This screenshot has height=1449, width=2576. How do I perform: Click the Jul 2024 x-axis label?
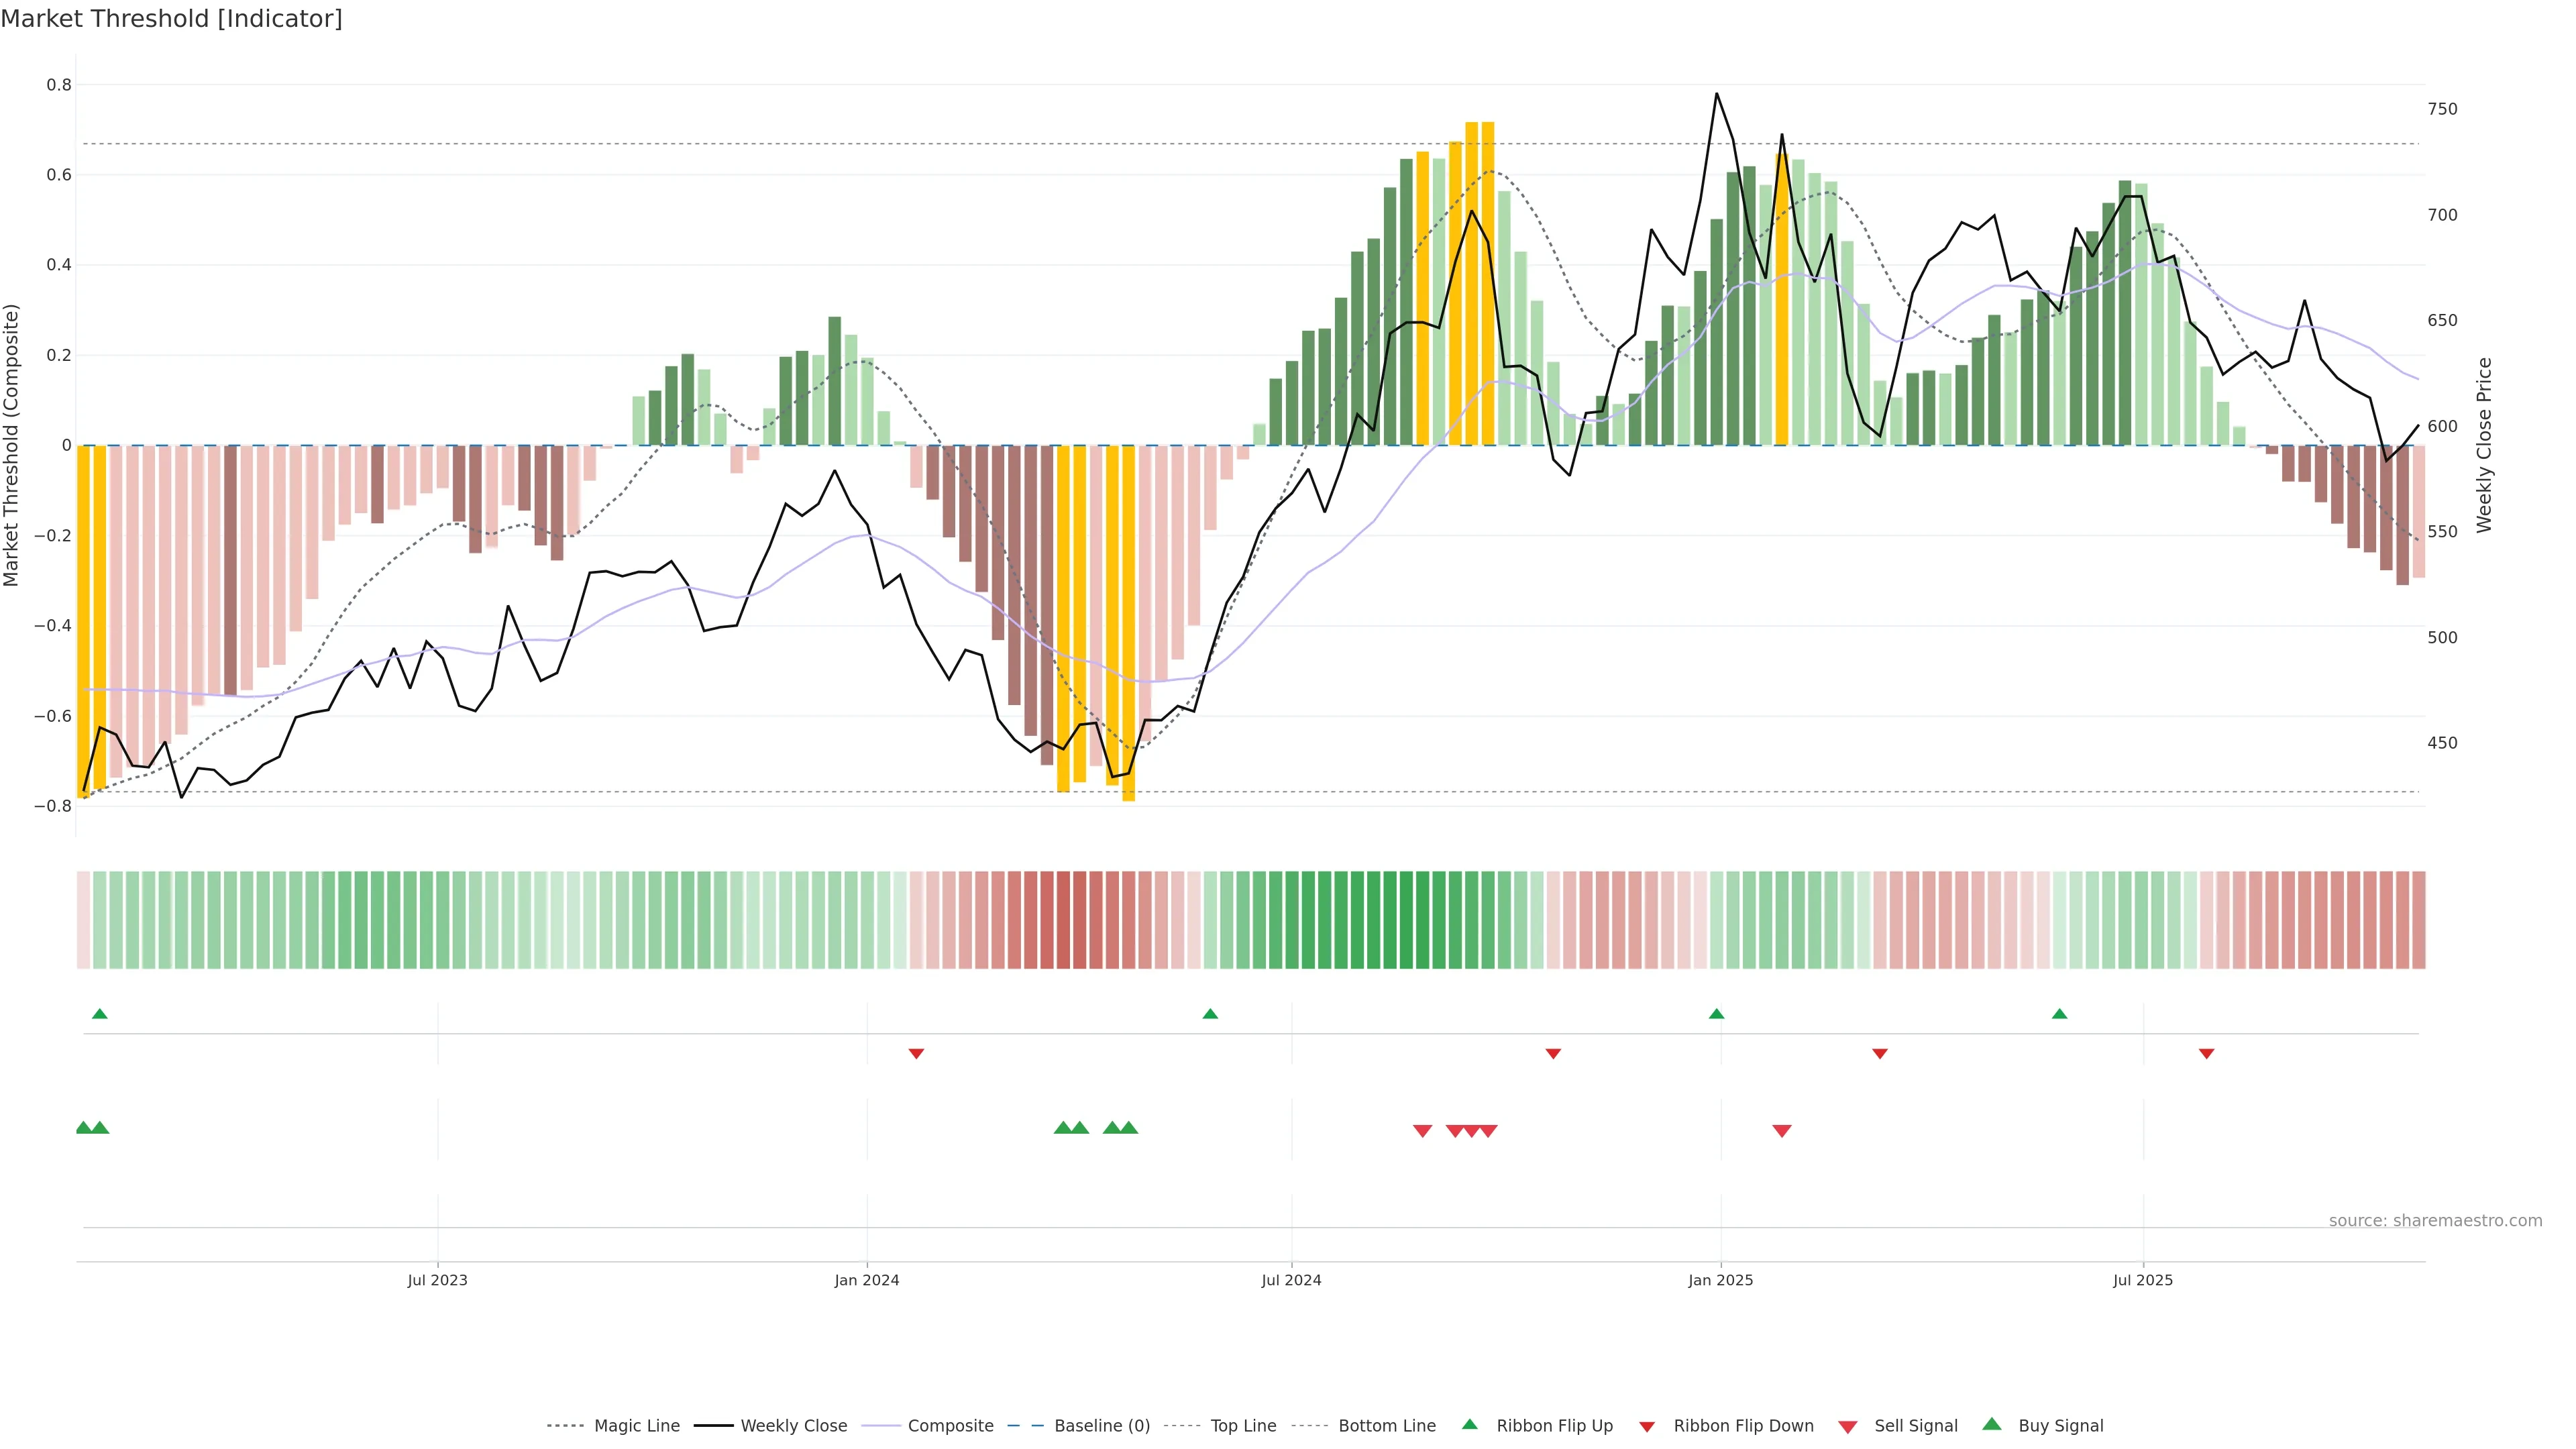click(1291, 1280)
